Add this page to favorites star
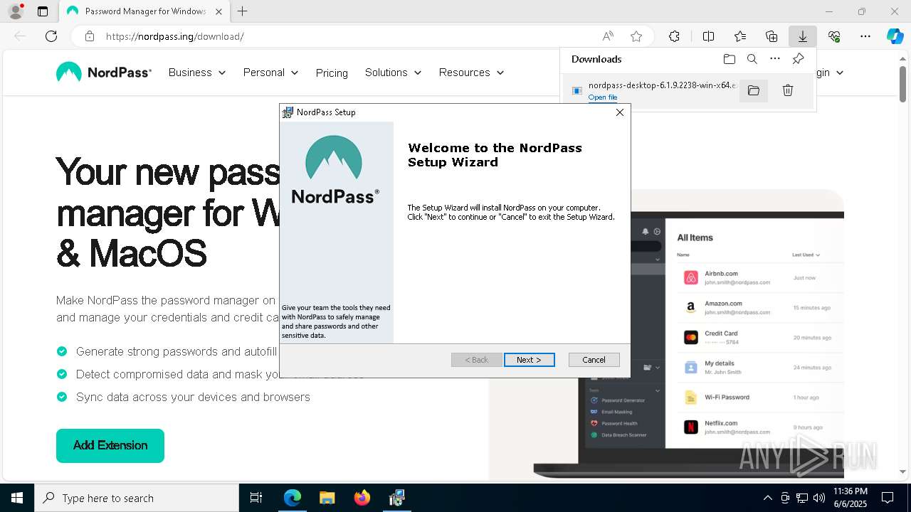Image resolution: width=911 pixels, height=512 pixels. pos(636,36)
